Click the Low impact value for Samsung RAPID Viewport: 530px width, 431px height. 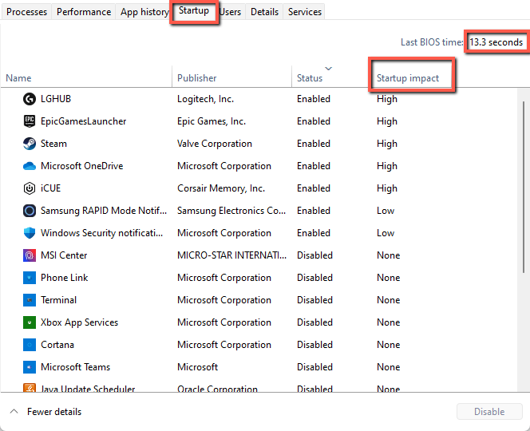click(386, 210)
